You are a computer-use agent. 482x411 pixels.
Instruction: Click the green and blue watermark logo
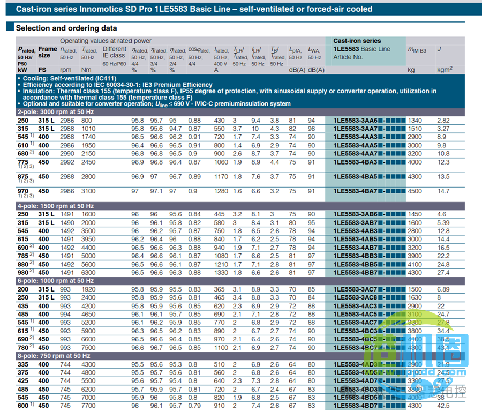point(422,354)
